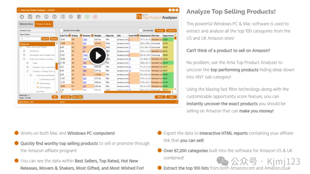Uncheck the Grill Brushes checkbox
The width and height of the screenshot is (310, 174).
[x=38, y=83]
